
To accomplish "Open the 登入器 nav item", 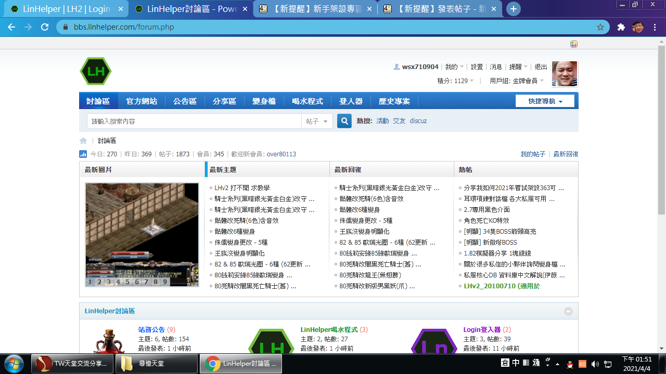I will 351,101.
